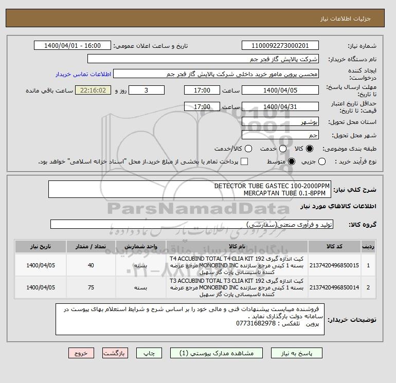Select the جزیی purchase type radio
The width and height of the screenshot is (396, 383).
click(322, 161)
